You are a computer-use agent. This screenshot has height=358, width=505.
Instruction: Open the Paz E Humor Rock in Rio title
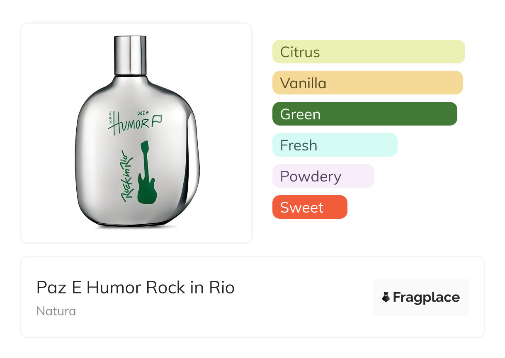(136, 288)
